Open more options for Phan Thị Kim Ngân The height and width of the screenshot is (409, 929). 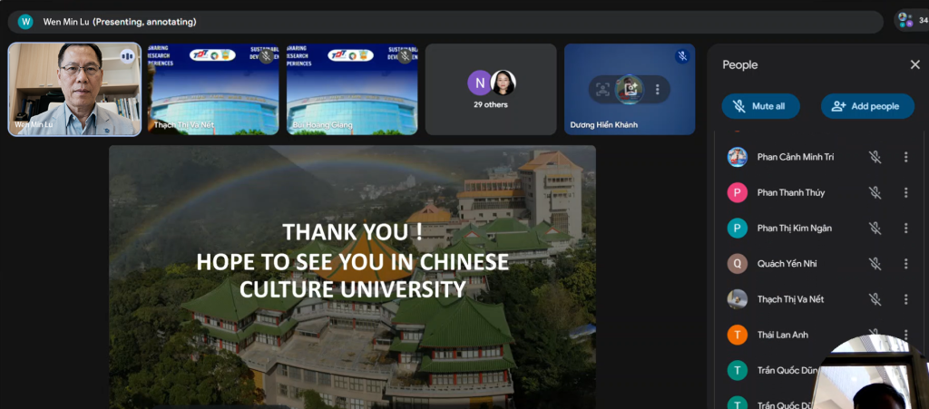pyautogui.click(x=905, y=228)
